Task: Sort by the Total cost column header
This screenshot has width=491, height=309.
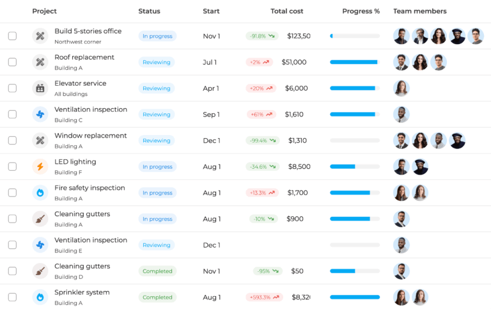Action: (x=287, y=12)
